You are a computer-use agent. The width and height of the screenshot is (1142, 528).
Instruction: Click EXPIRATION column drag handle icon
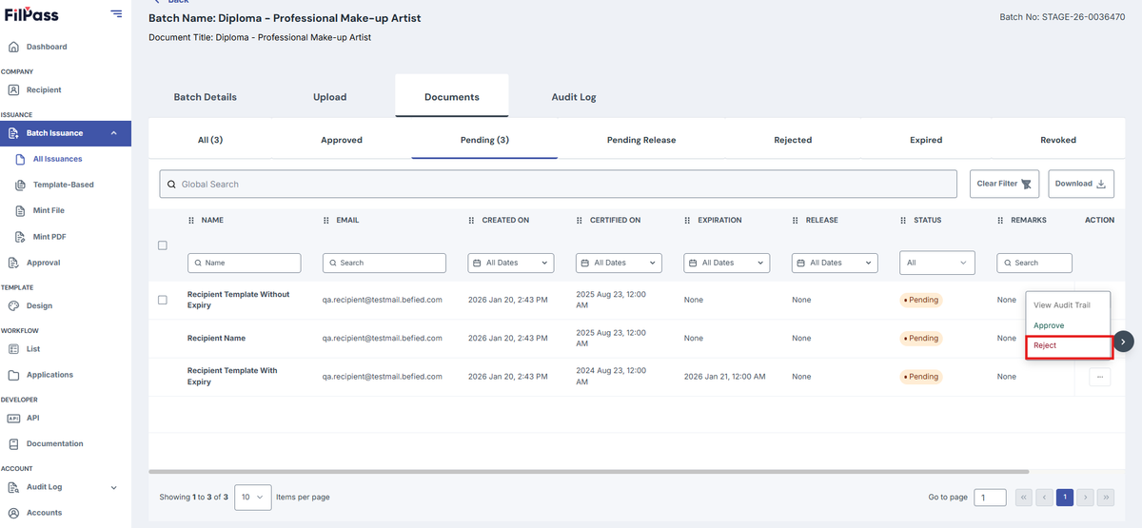(x=687, y=220)
